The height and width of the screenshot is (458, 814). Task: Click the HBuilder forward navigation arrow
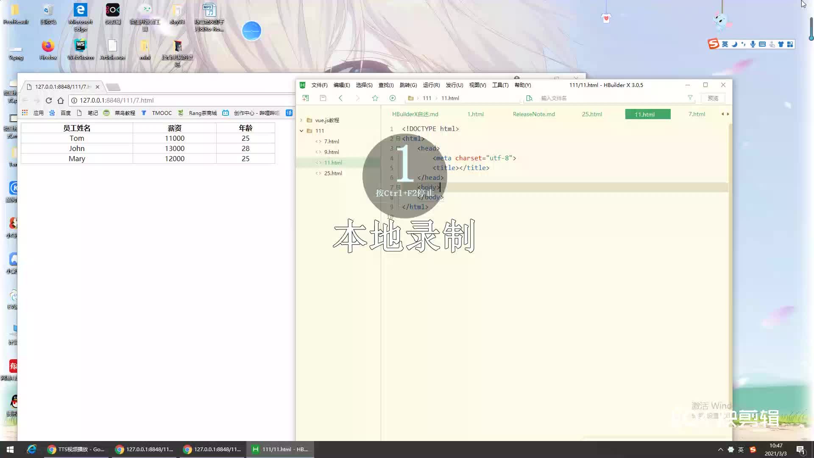pyautogui.click(x=357, y=98)
